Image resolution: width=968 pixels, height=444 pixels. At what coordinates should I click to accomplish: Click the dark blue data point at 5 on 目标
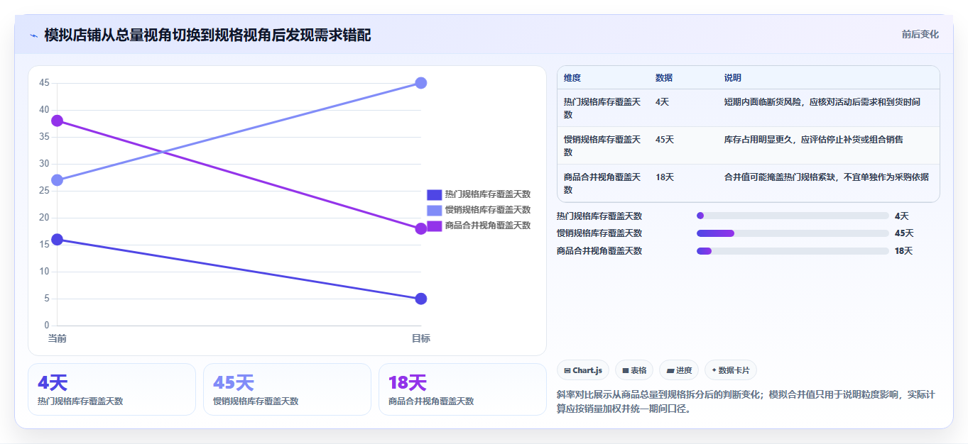[x=420, y=299]
